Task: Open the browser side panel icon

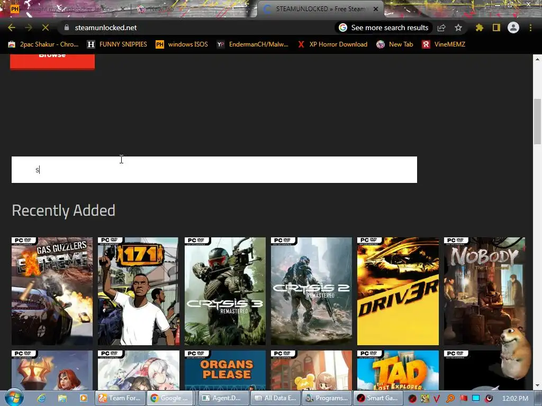Action: coord(496,27)
